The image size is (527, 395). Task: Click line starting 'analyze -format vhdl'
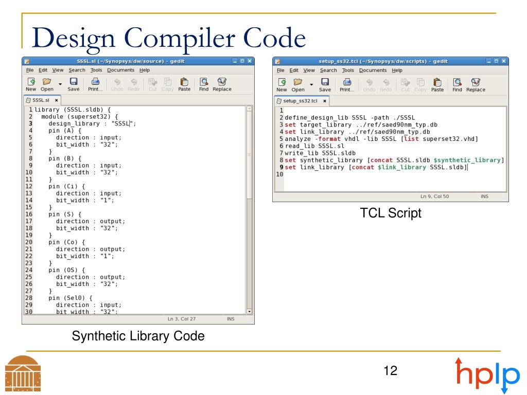pos(381,139)
